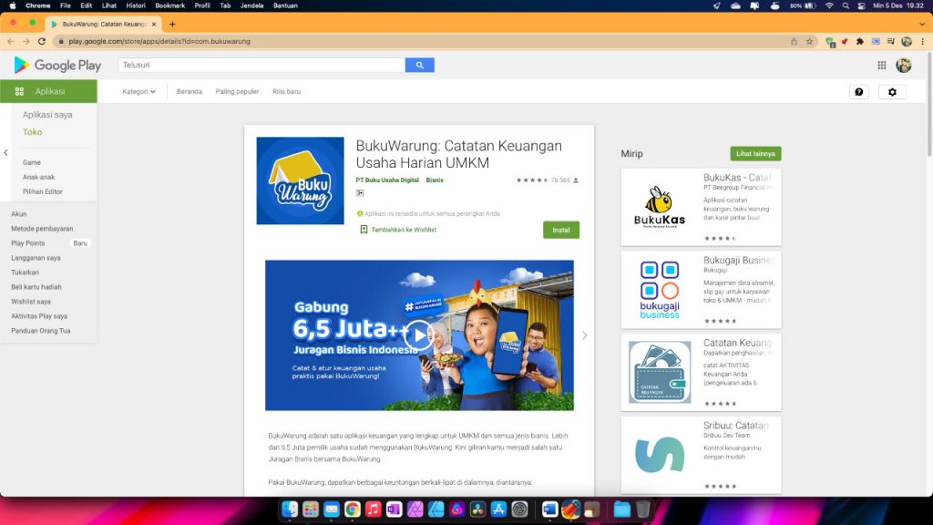The height and width of the screenshot is (525, 933).
Task: Open the Music app in the Dock
Action: [x=373, y=510]
